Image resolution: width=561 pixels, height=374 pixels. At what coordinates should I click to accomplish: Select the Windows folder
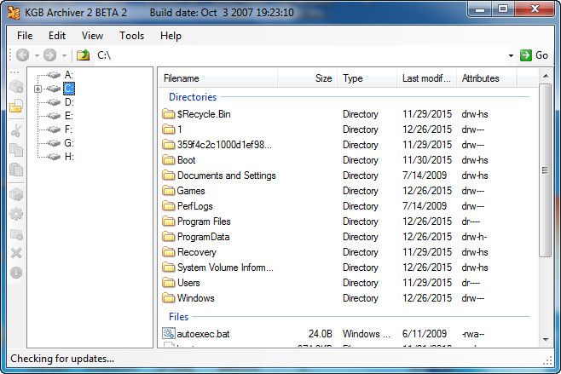[x=196, y=298]
